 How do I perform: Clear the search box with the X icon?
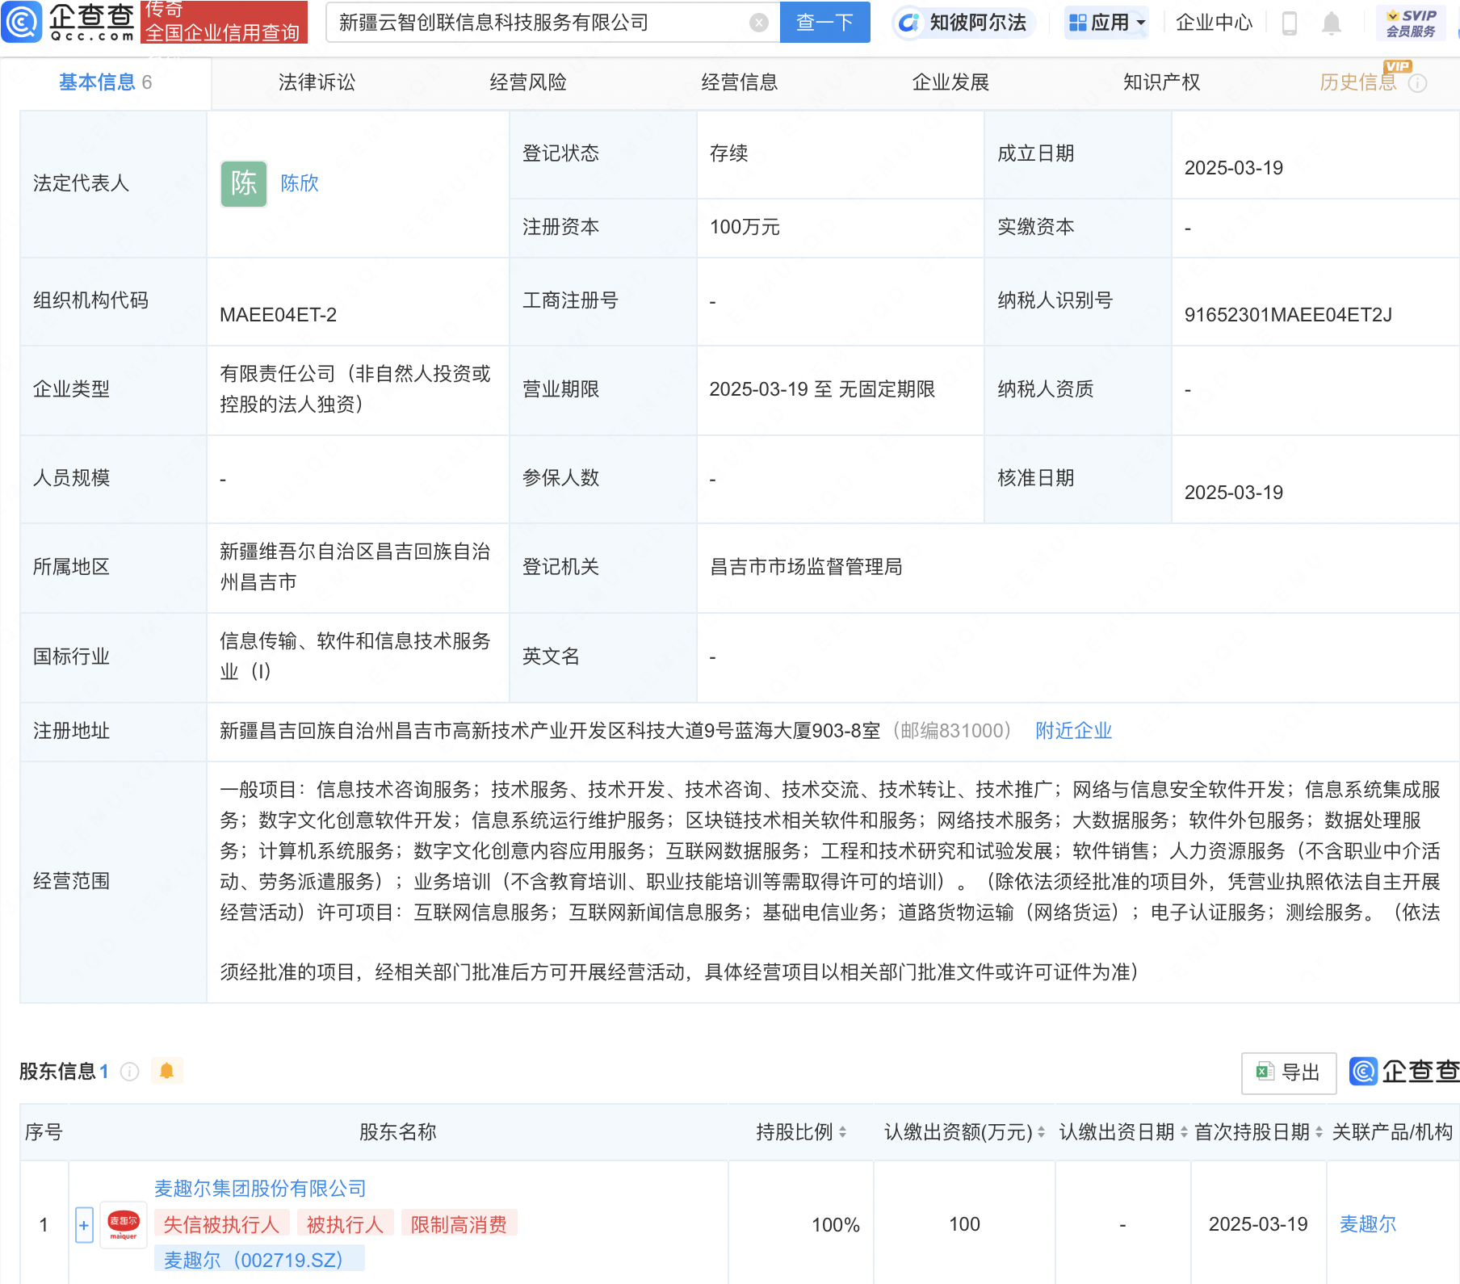[758, 23]
